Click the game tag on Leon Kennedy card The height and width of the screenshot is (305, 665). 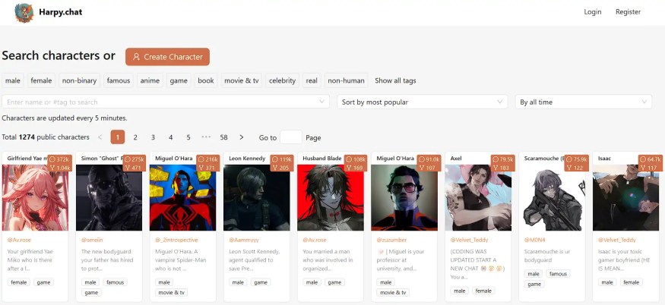tap(261, 282)
